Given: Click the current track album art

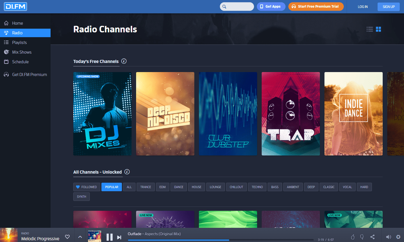Looking at the screenshot, I should pyautogui.click(x=94, y=237).
